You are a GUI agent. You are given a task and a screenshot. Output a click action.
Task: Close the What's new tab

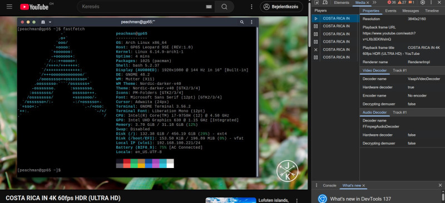[x=364, y=185]
